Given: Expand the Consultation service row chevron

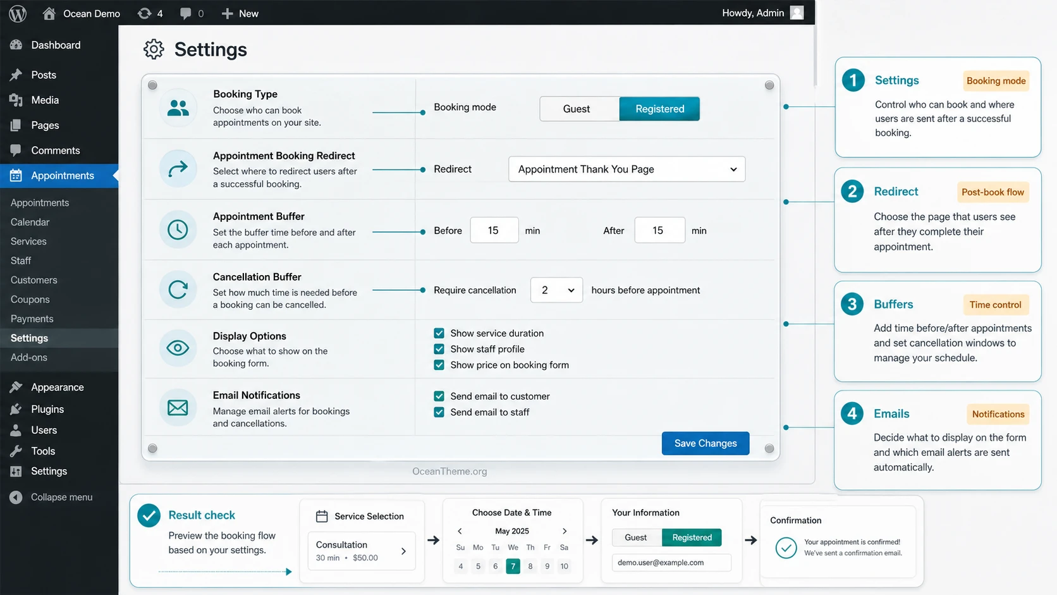Looking at the screenshot, I should point(403,551).
